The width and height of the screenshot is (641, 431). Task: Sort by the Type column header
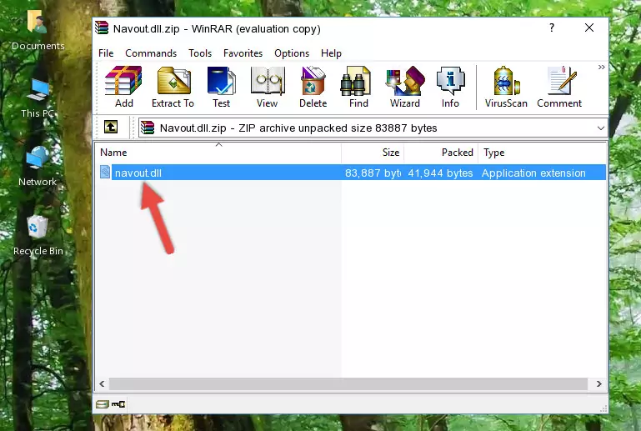click(x=542, y=152)
